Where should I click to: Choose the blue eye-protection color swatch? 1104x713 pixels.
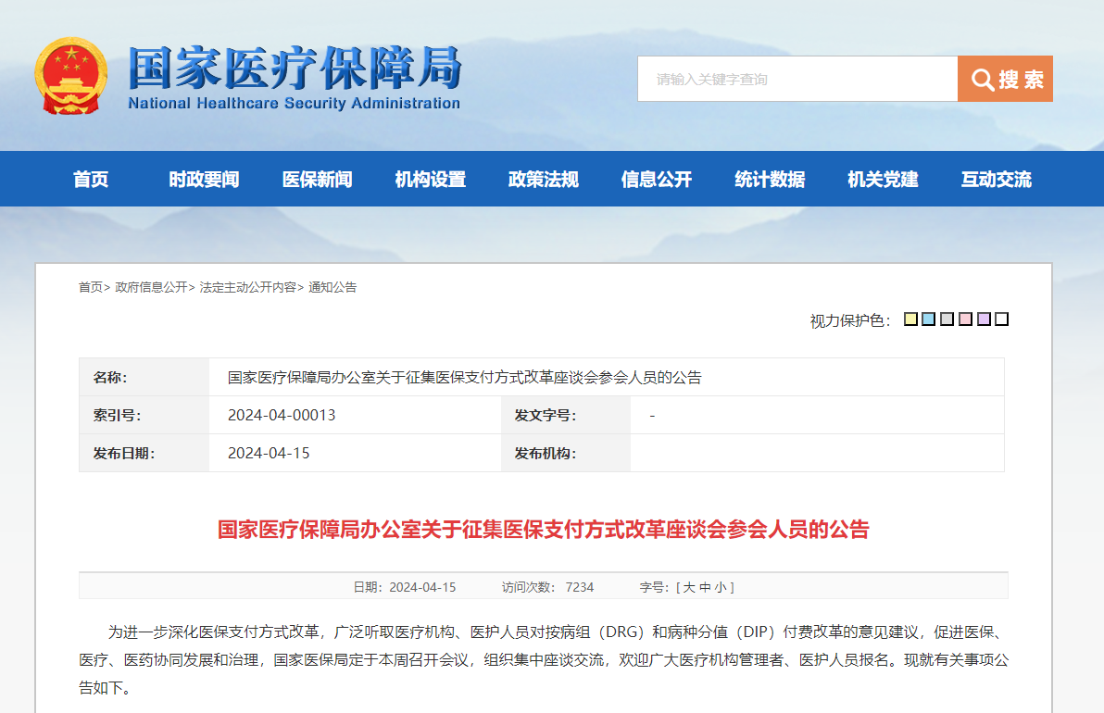click(x=929, y=319)
